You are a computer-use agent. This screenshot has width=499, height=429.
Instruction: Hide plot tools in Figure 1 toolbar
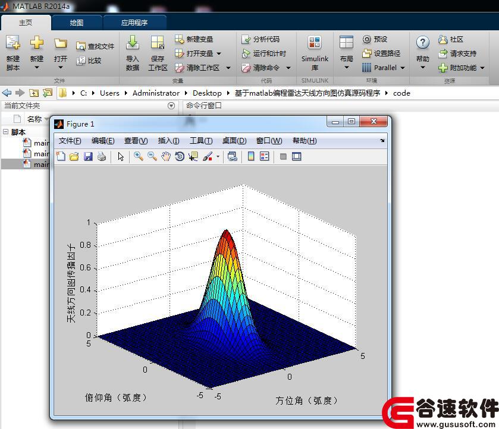tap(283, 156)
